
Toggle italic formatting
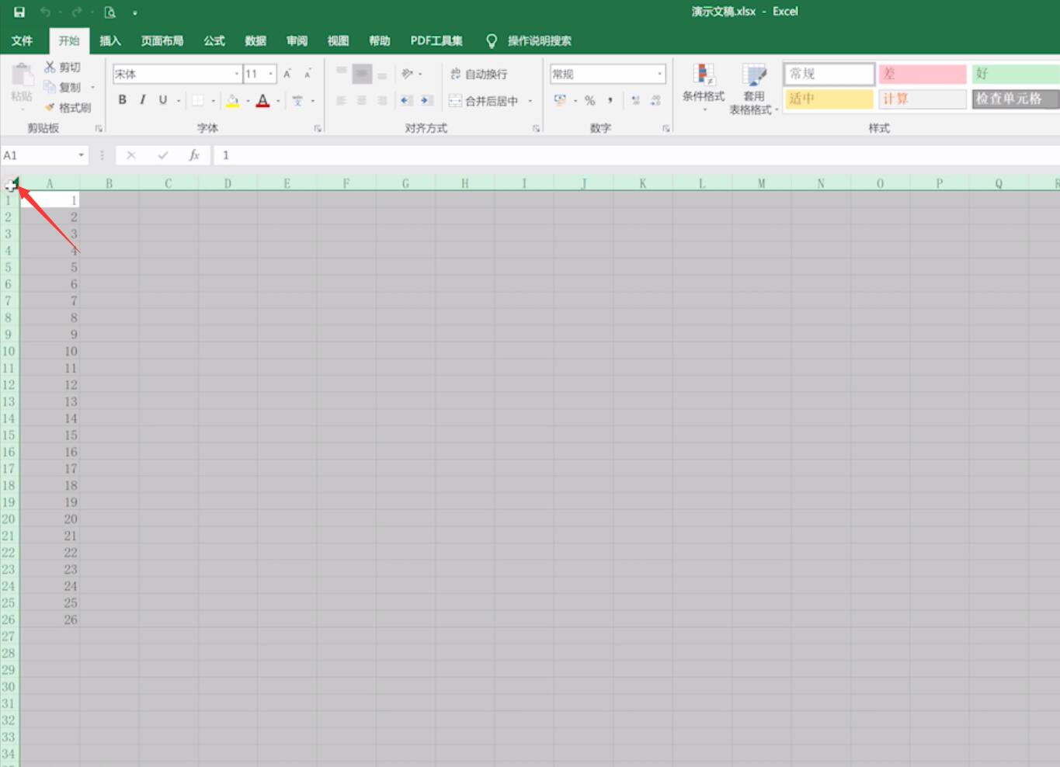pyautogui.click(x=142, y=100)
